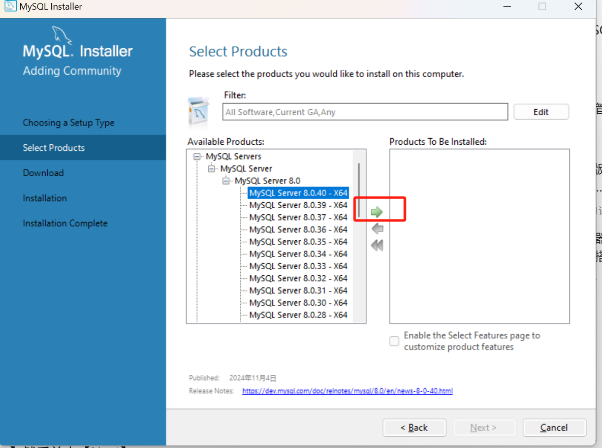Screen dimensions: 602x448
Task: Minimize the MySQL Installer window
Action: (507, 6)
